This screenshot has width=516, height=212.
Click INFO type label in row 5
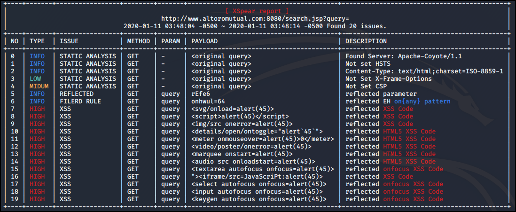pos(37,94)
